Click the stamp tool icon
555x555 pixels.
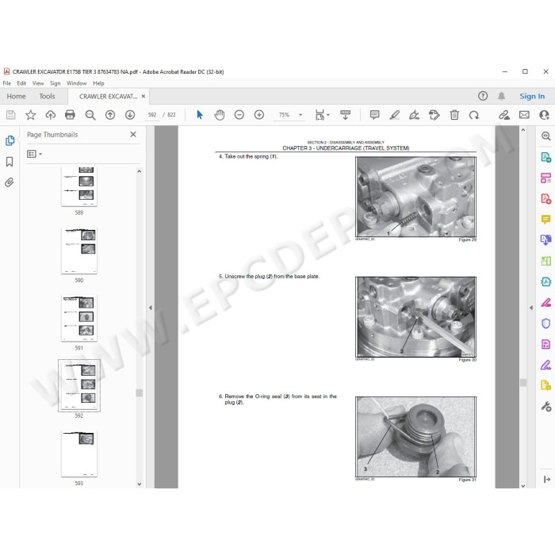(434, 115)
